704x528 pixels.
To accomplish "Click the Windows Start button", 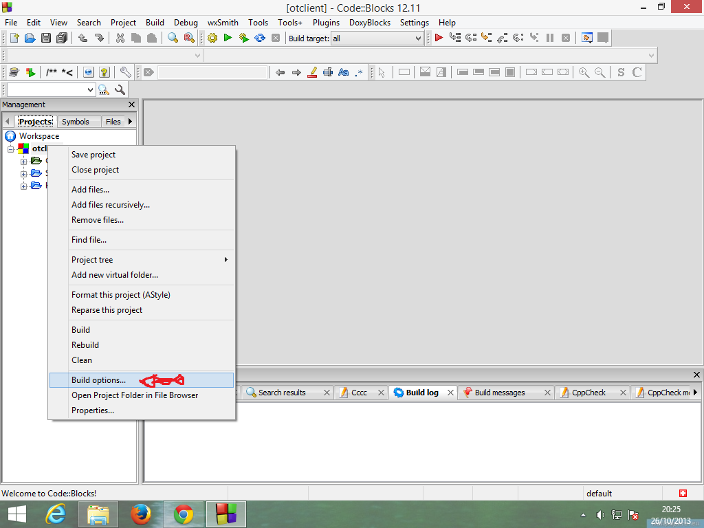I will (x=17, y=514).
